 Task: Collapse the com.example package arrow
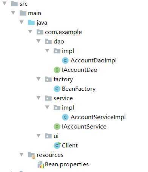tap(30, 31)
